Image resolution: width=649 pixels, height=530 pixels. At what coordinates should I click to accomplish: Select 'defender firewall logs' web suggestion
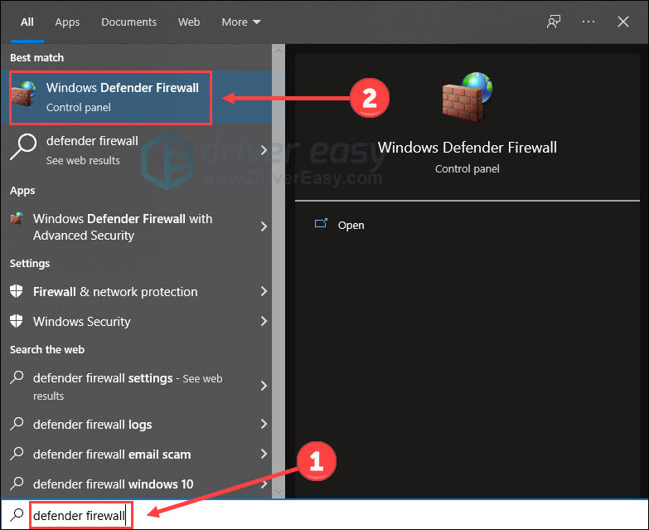click(92, 425)
